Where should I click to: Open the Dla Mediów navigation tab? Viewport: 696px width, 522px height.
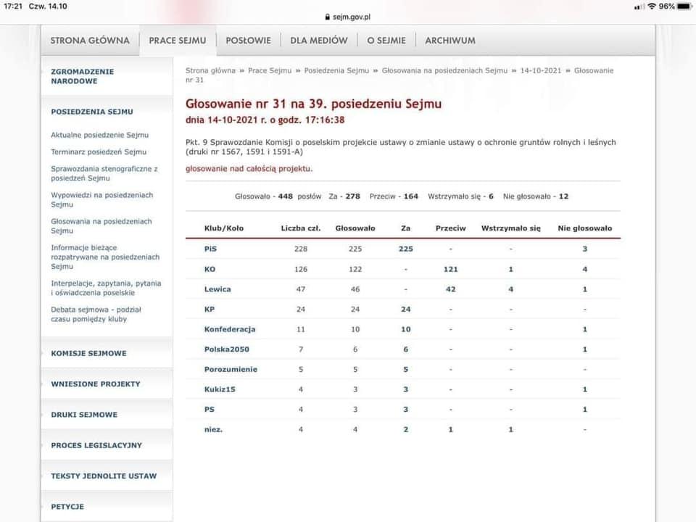318,41
